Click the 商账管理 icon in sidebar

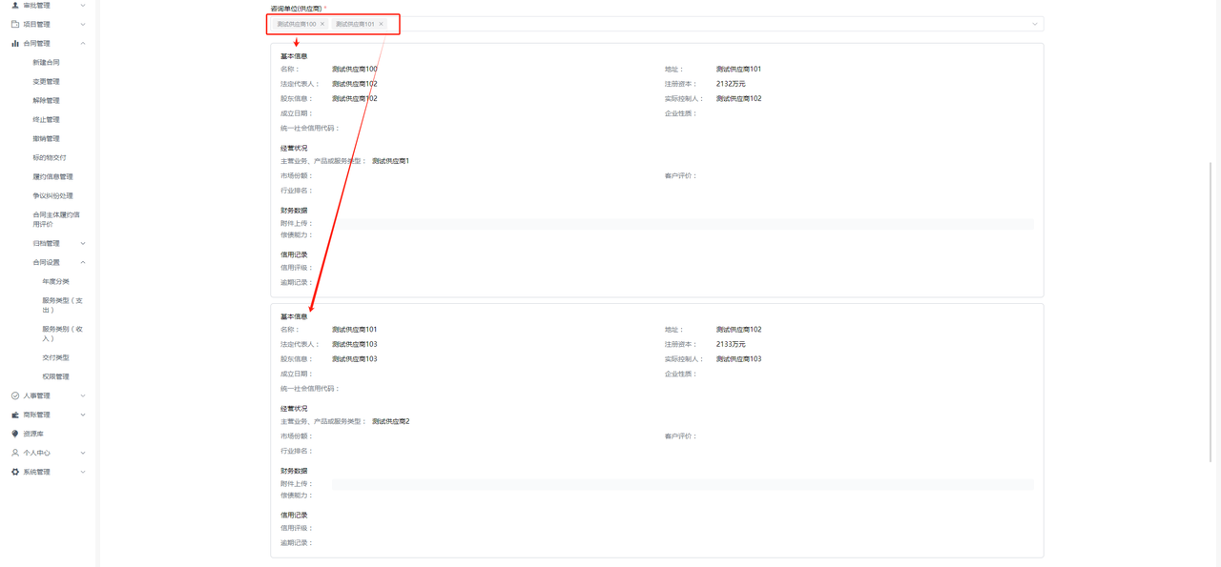(x=15, y=415)
